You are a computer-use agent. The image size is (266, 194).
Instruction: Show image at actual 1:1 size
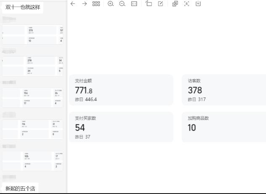134,4
